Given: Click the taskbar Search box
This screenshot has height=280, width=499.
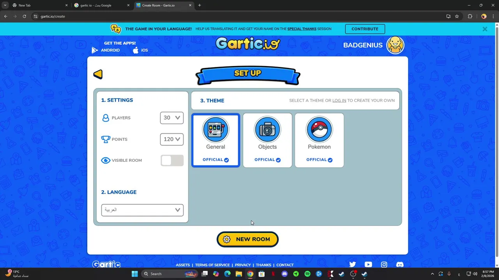Looking at the screenshot, I should [x=170, y=274].
